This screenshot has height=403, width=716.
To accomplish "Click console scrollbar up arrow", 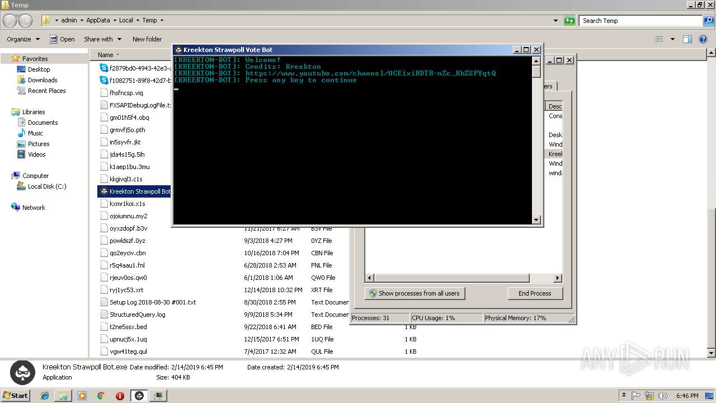I will point(536,60).
